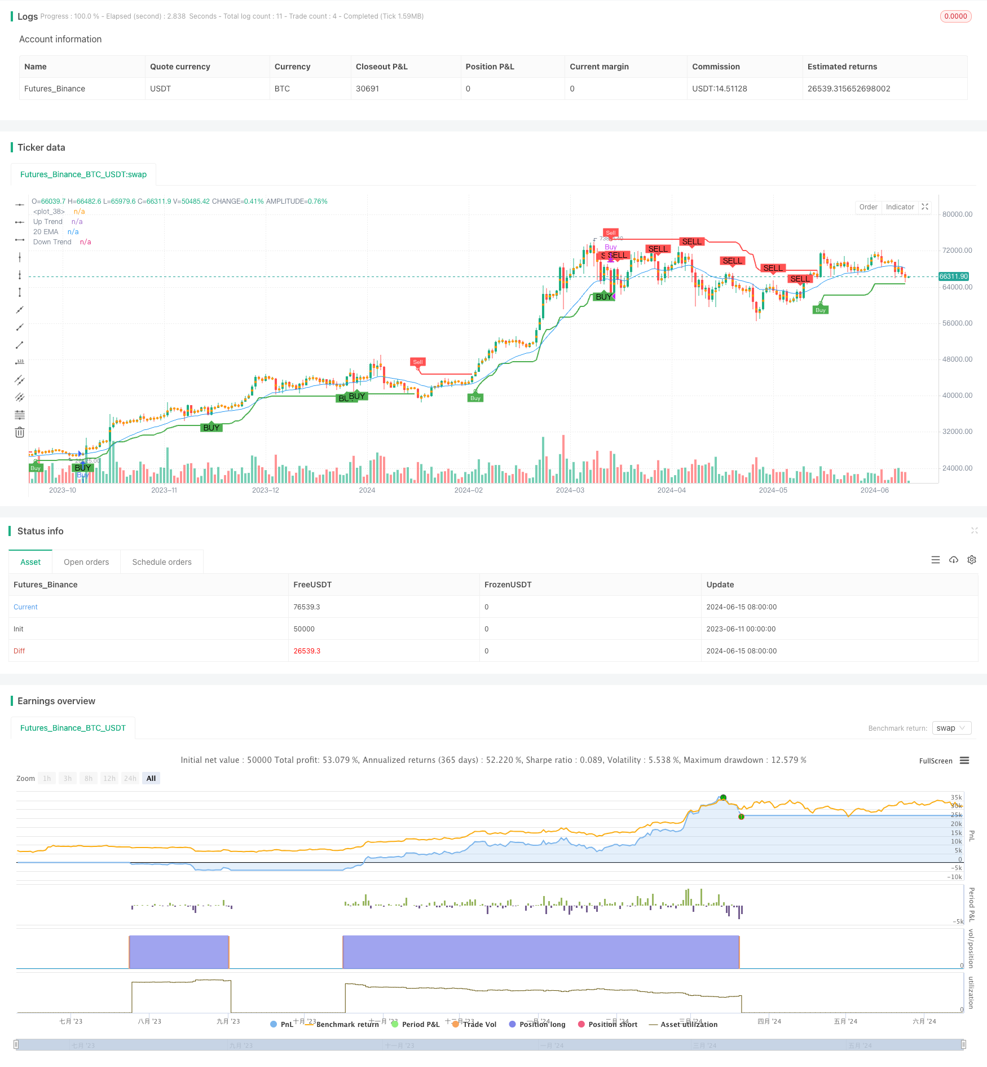This screenshot has width=987, height=1067.
Task: Switch to the Schedule orders tab
Action: [x=162, y=562]
